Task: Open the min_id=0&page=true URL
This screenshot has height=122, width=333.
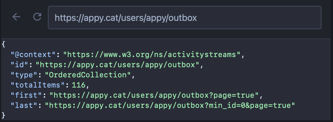Action: [x=170, y=105]
